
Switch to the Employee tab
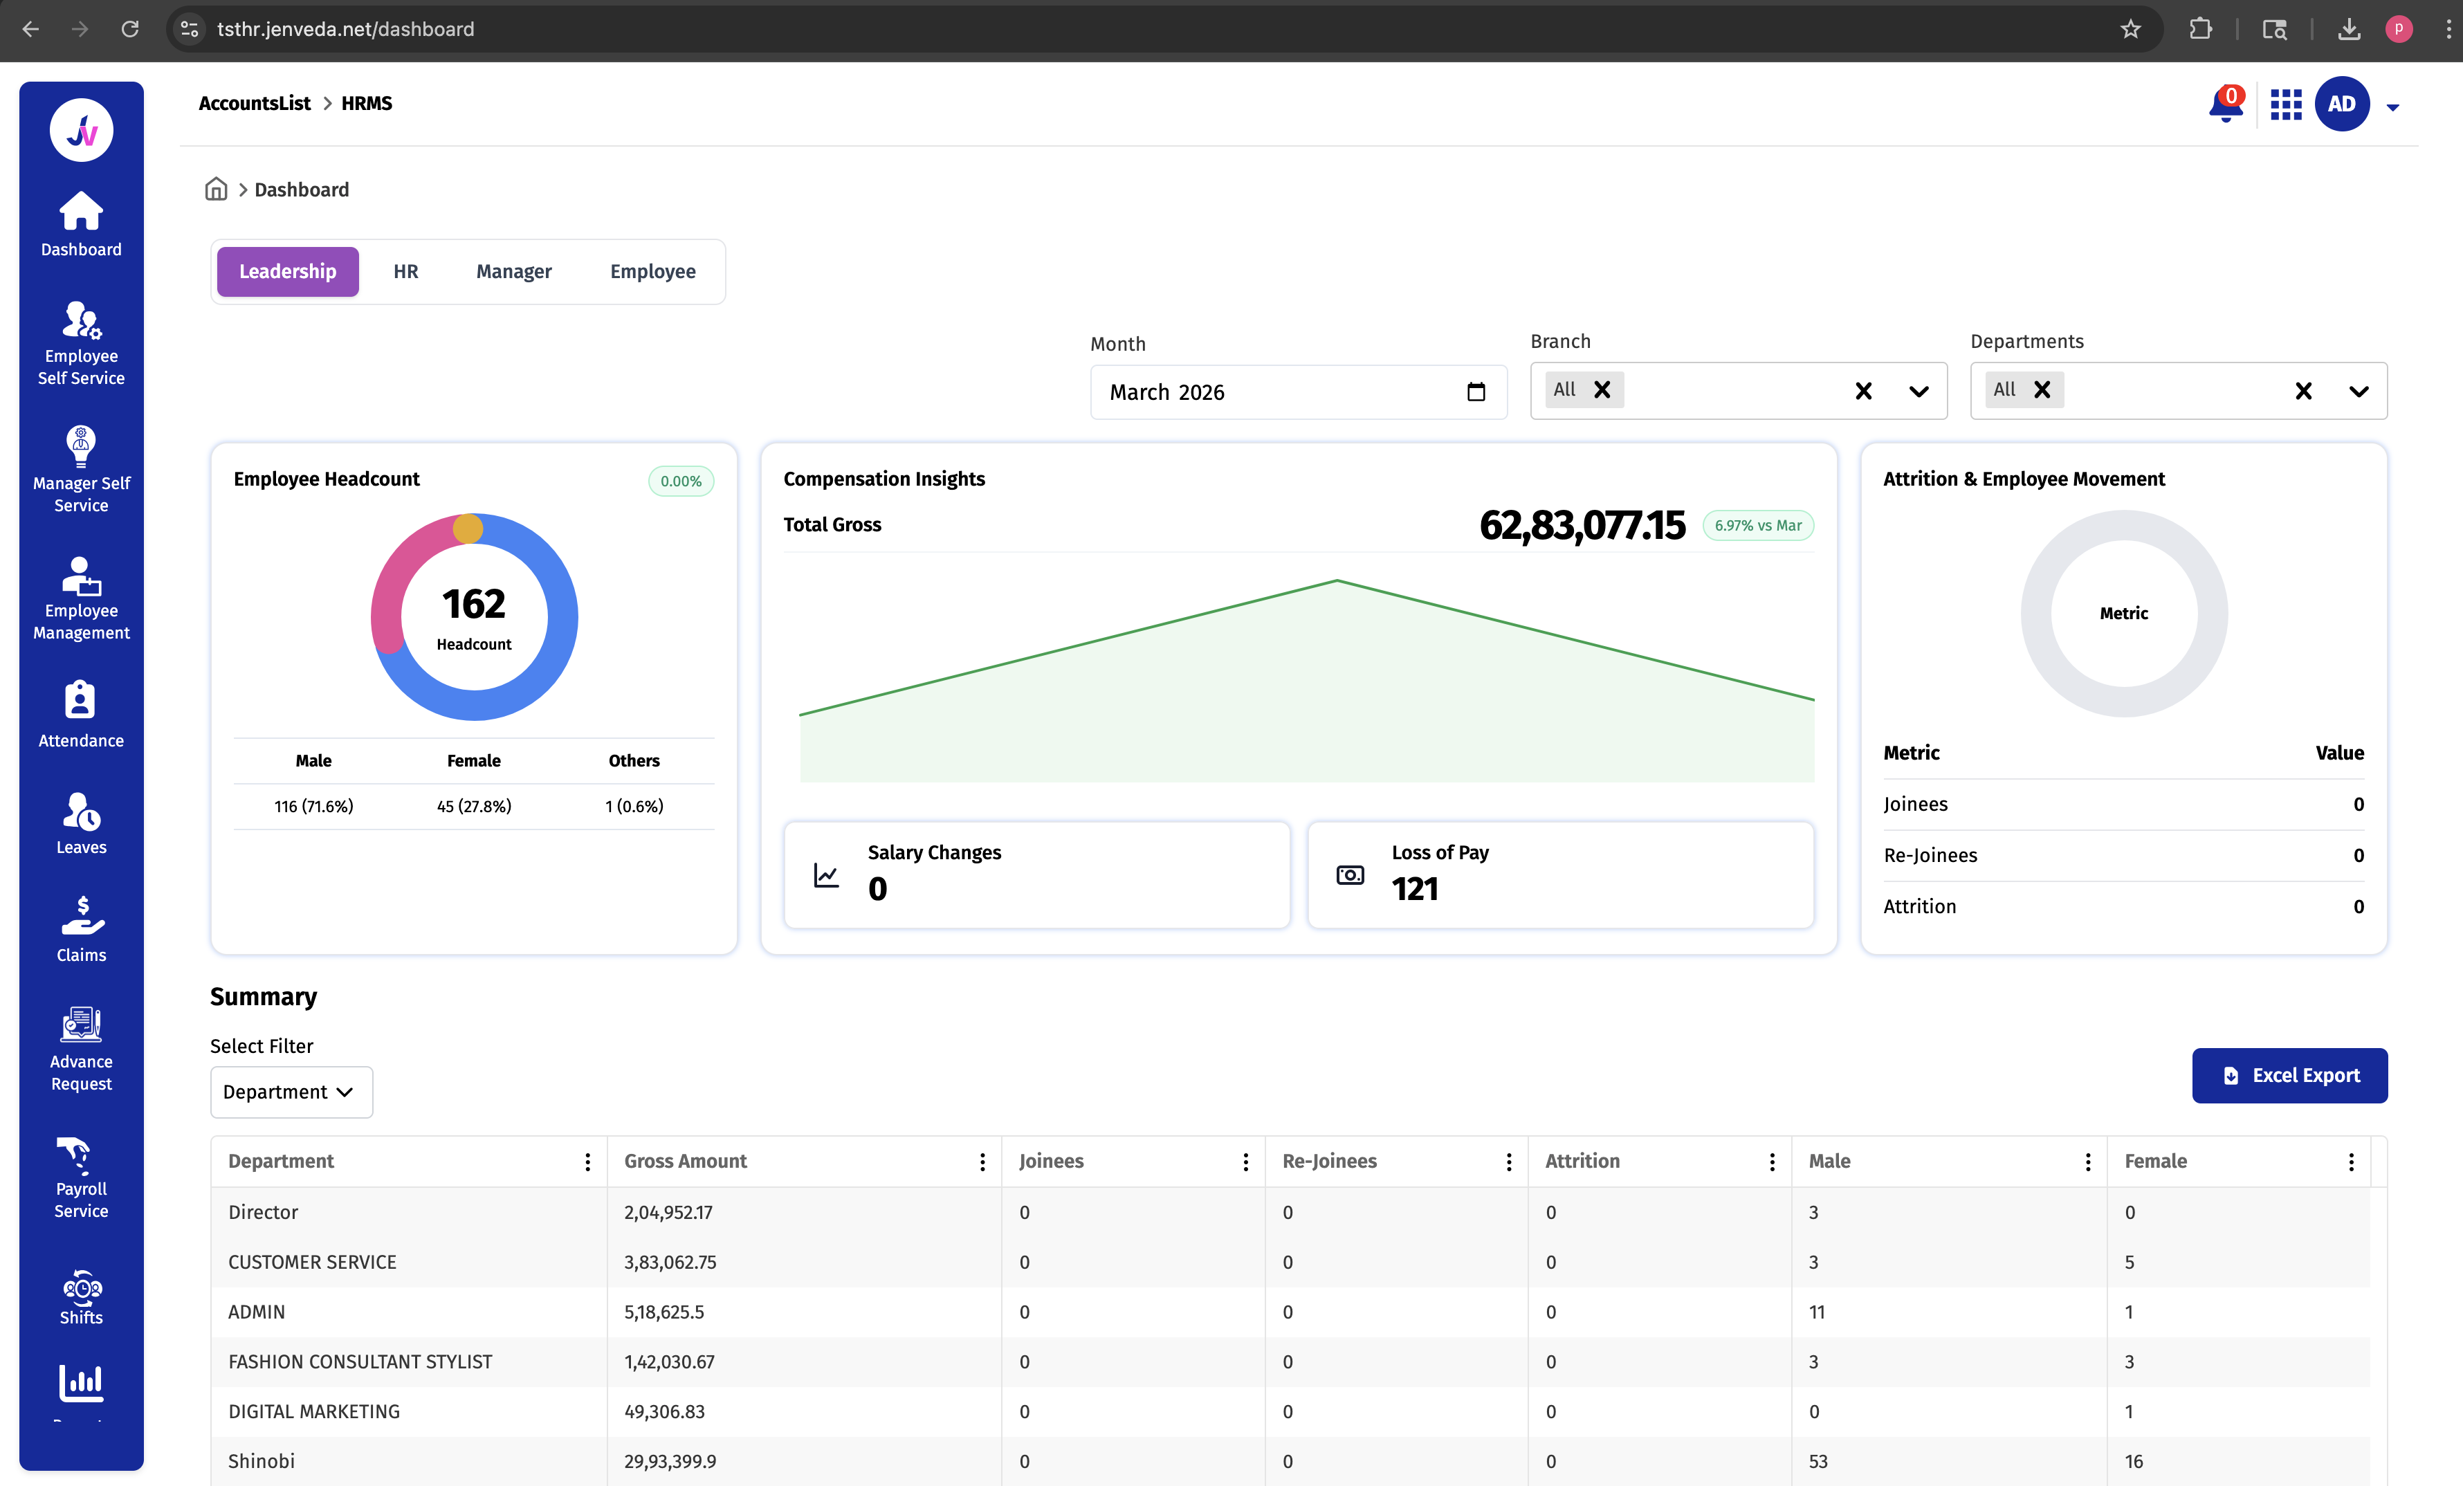[652, 270]
